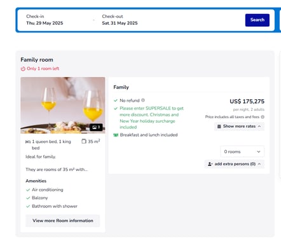Open the photo gallery count badge
Viewport: 281px width, 248px height.
(x=96, y=127)
